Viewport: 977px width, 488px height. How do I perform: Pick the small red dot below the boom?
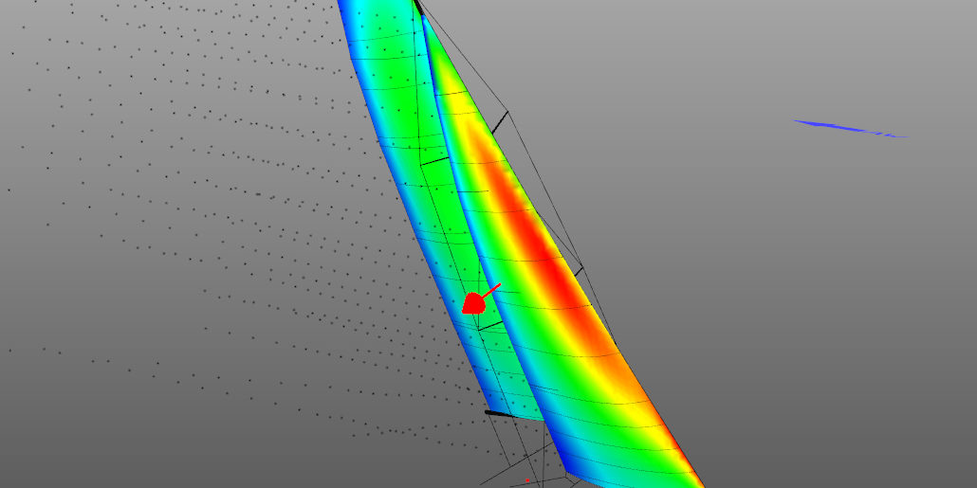click(527, 480)
